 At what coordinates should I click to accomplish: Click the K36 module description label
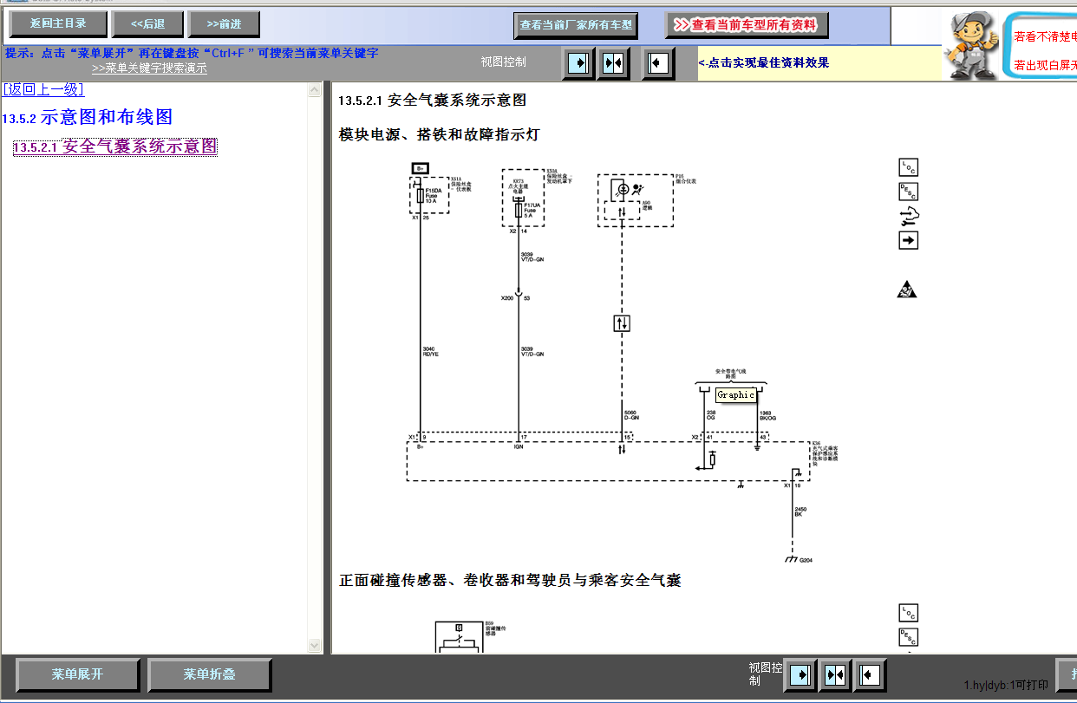pos(825,454)
